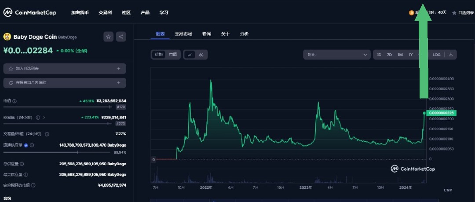Select the 市值 chart mode
This screenshot has height=202, width=475.
(x=173, y=55)
